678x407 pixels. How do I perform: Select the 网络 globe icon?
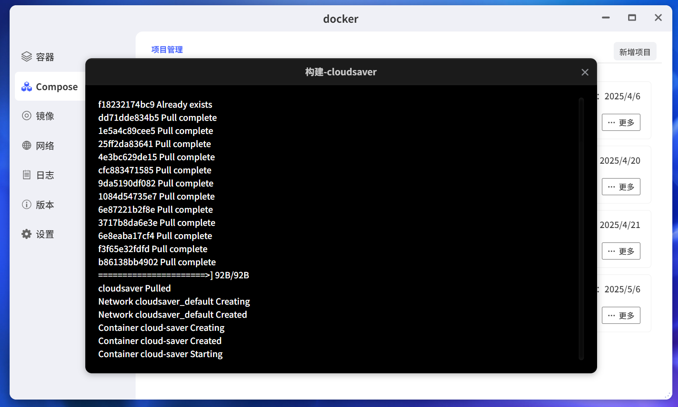(27, 145)
